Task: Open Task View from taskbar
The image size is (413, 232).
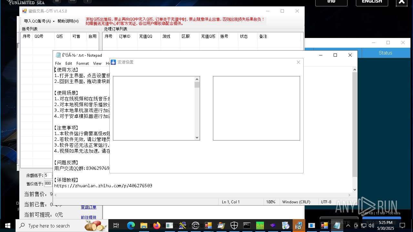Action: (x=116, y=226)
